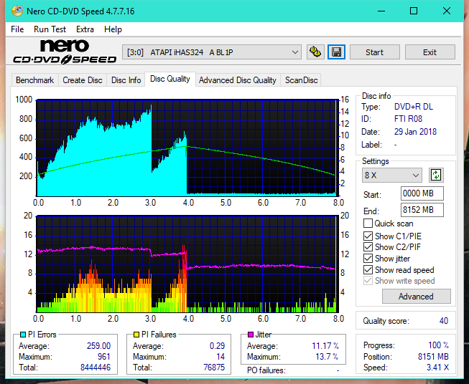This screenshot has width=469, height=384.
Task: Click the PI Errors graph area
Action: point(187,148)
